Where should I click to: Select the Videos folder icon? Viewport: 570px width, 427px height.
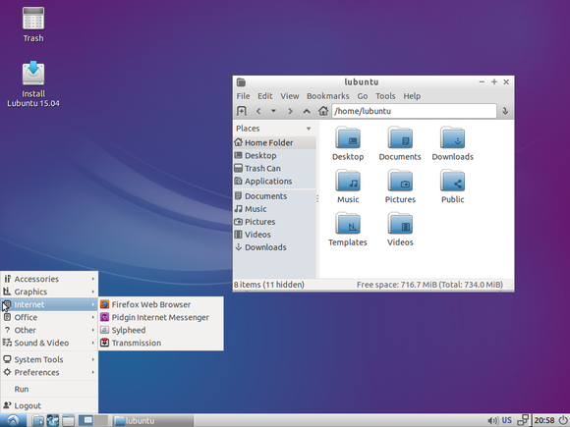400,230
